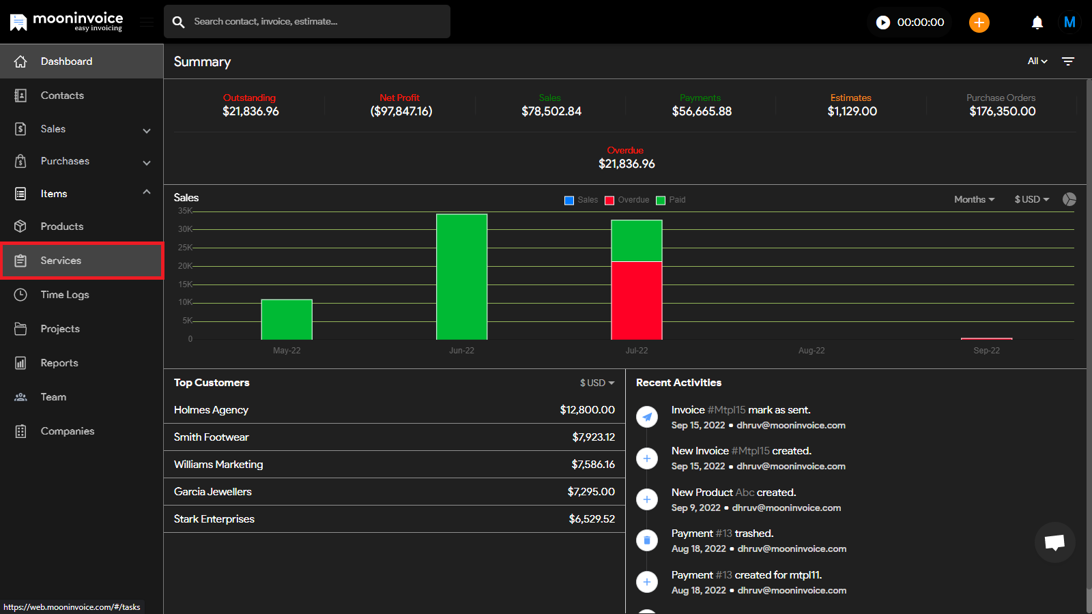Toggle the hamburger sidebar menu icon
The height and width of the screenshot is (614, 1092).
coord(147,22)
